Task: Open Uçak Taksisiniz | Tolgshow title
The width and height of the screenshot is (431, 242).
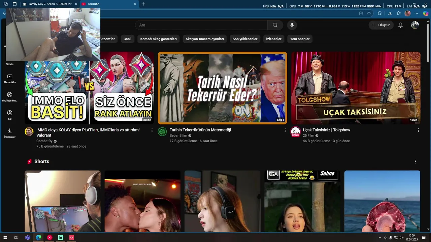Action: coord(327,130)
